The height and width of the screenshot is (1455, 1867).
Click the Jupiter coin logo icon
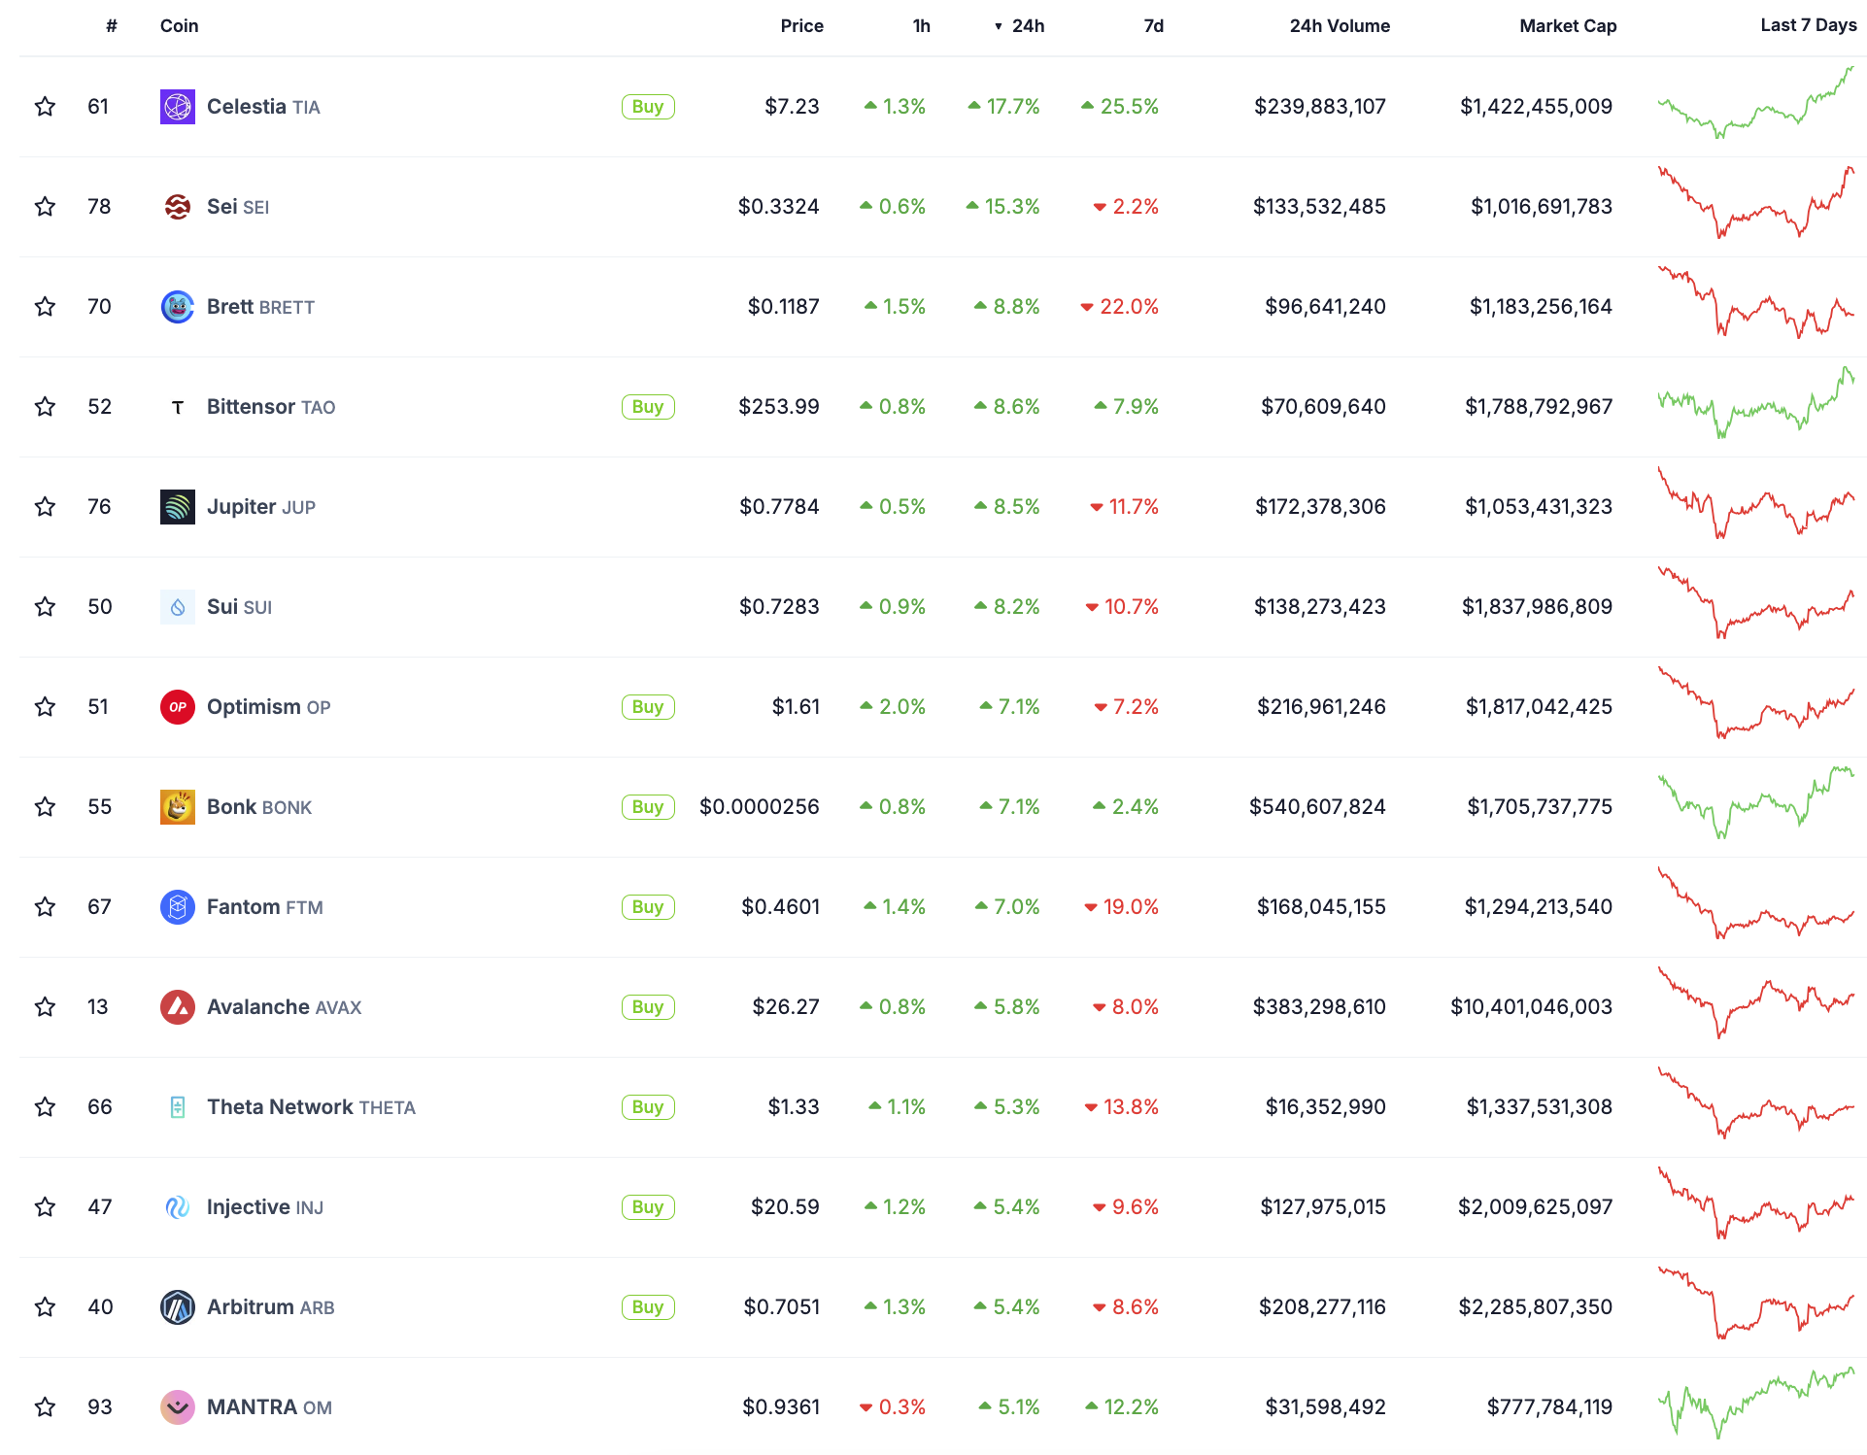pos(177,507)
